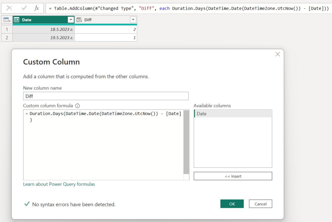
Task: Select row number 1
Action: click(7, 29)
